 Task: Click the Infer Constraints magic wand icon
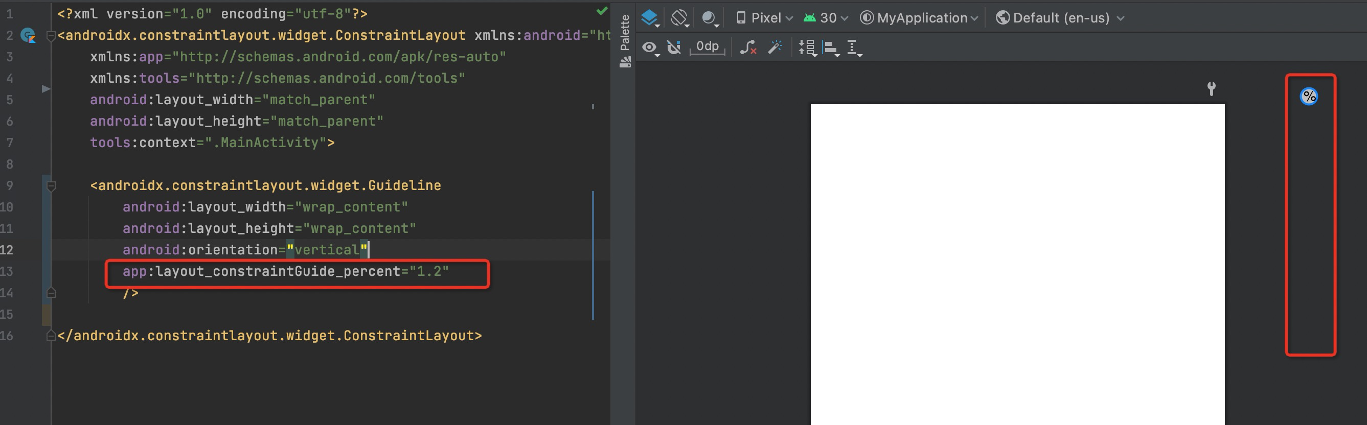pyautogui.click(x=775, y=48)
